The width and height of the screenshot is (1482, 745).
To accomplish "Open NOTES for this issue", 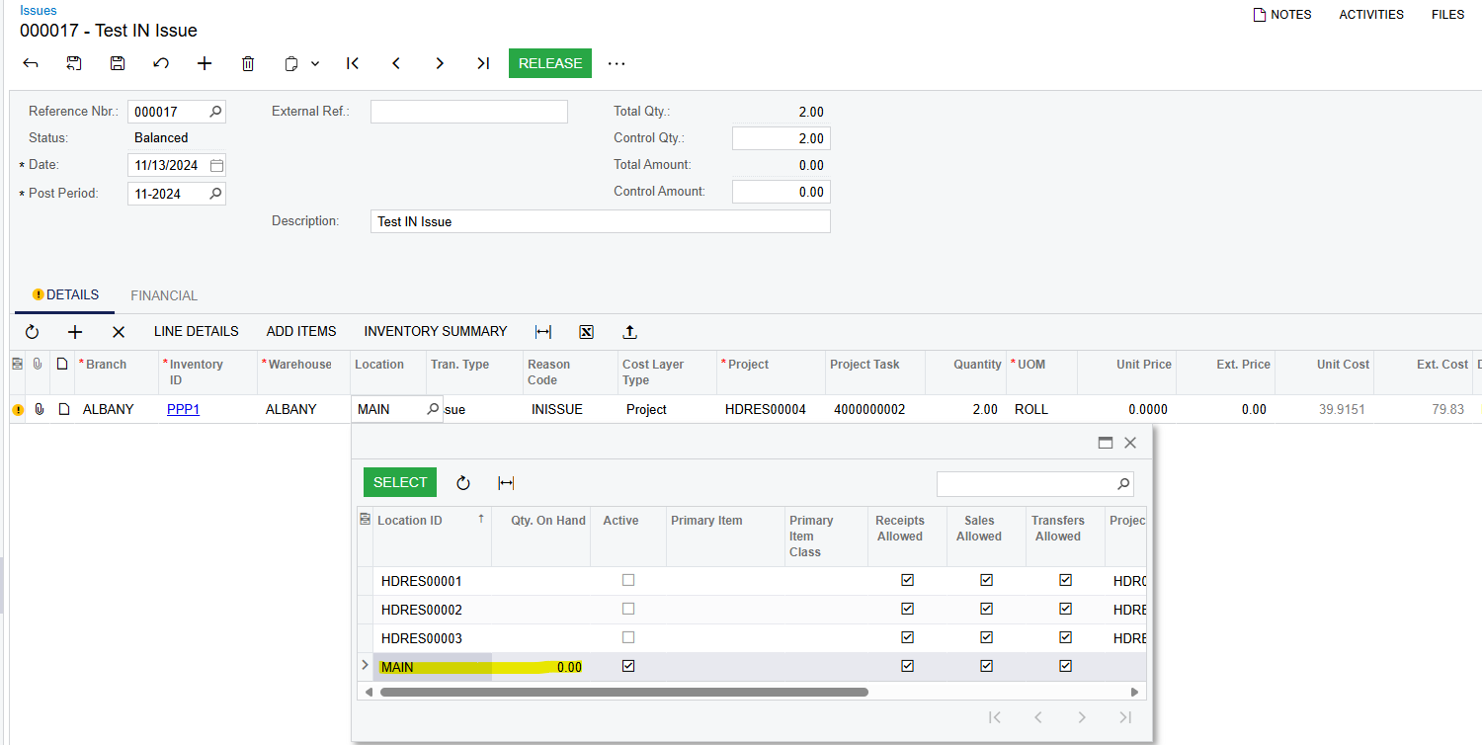I will (1282, 15).
